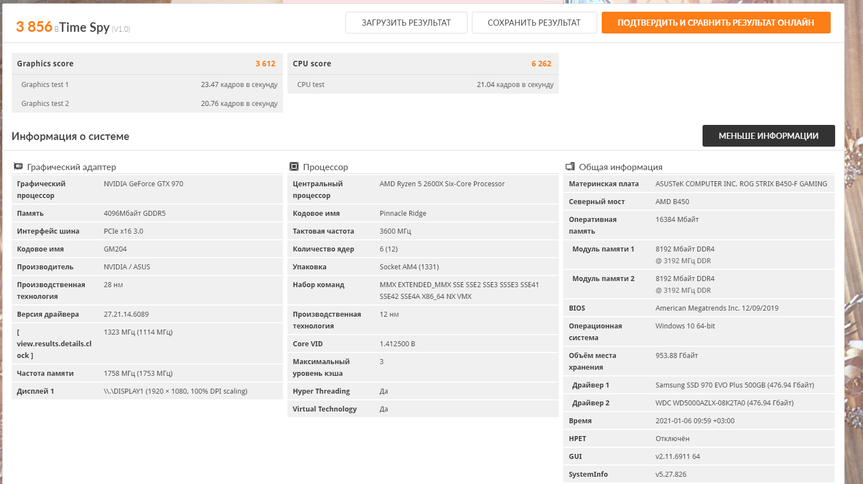Select the Pinnacle Ridge code name
863x484 pixels.
pyautogui.click(x=403, y=214)
